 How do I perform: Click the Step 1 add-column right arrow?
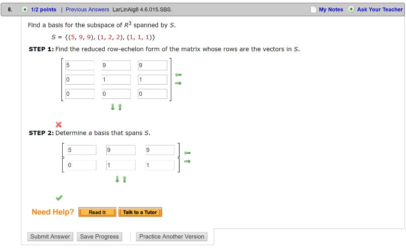(x=178, y=83)
